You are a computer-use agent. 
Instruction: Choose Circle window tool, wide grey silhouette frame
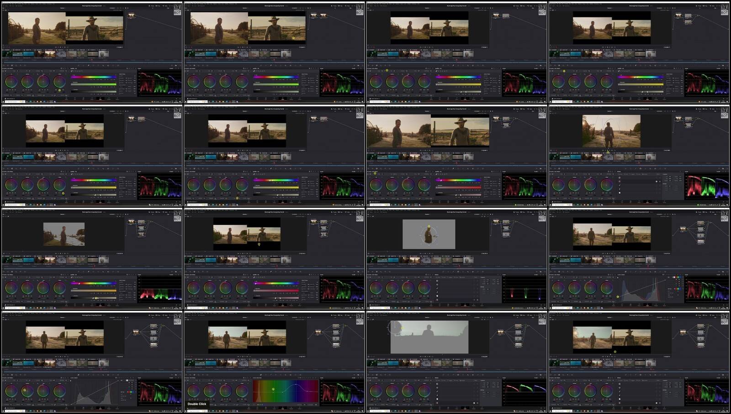tap(437, 387)
